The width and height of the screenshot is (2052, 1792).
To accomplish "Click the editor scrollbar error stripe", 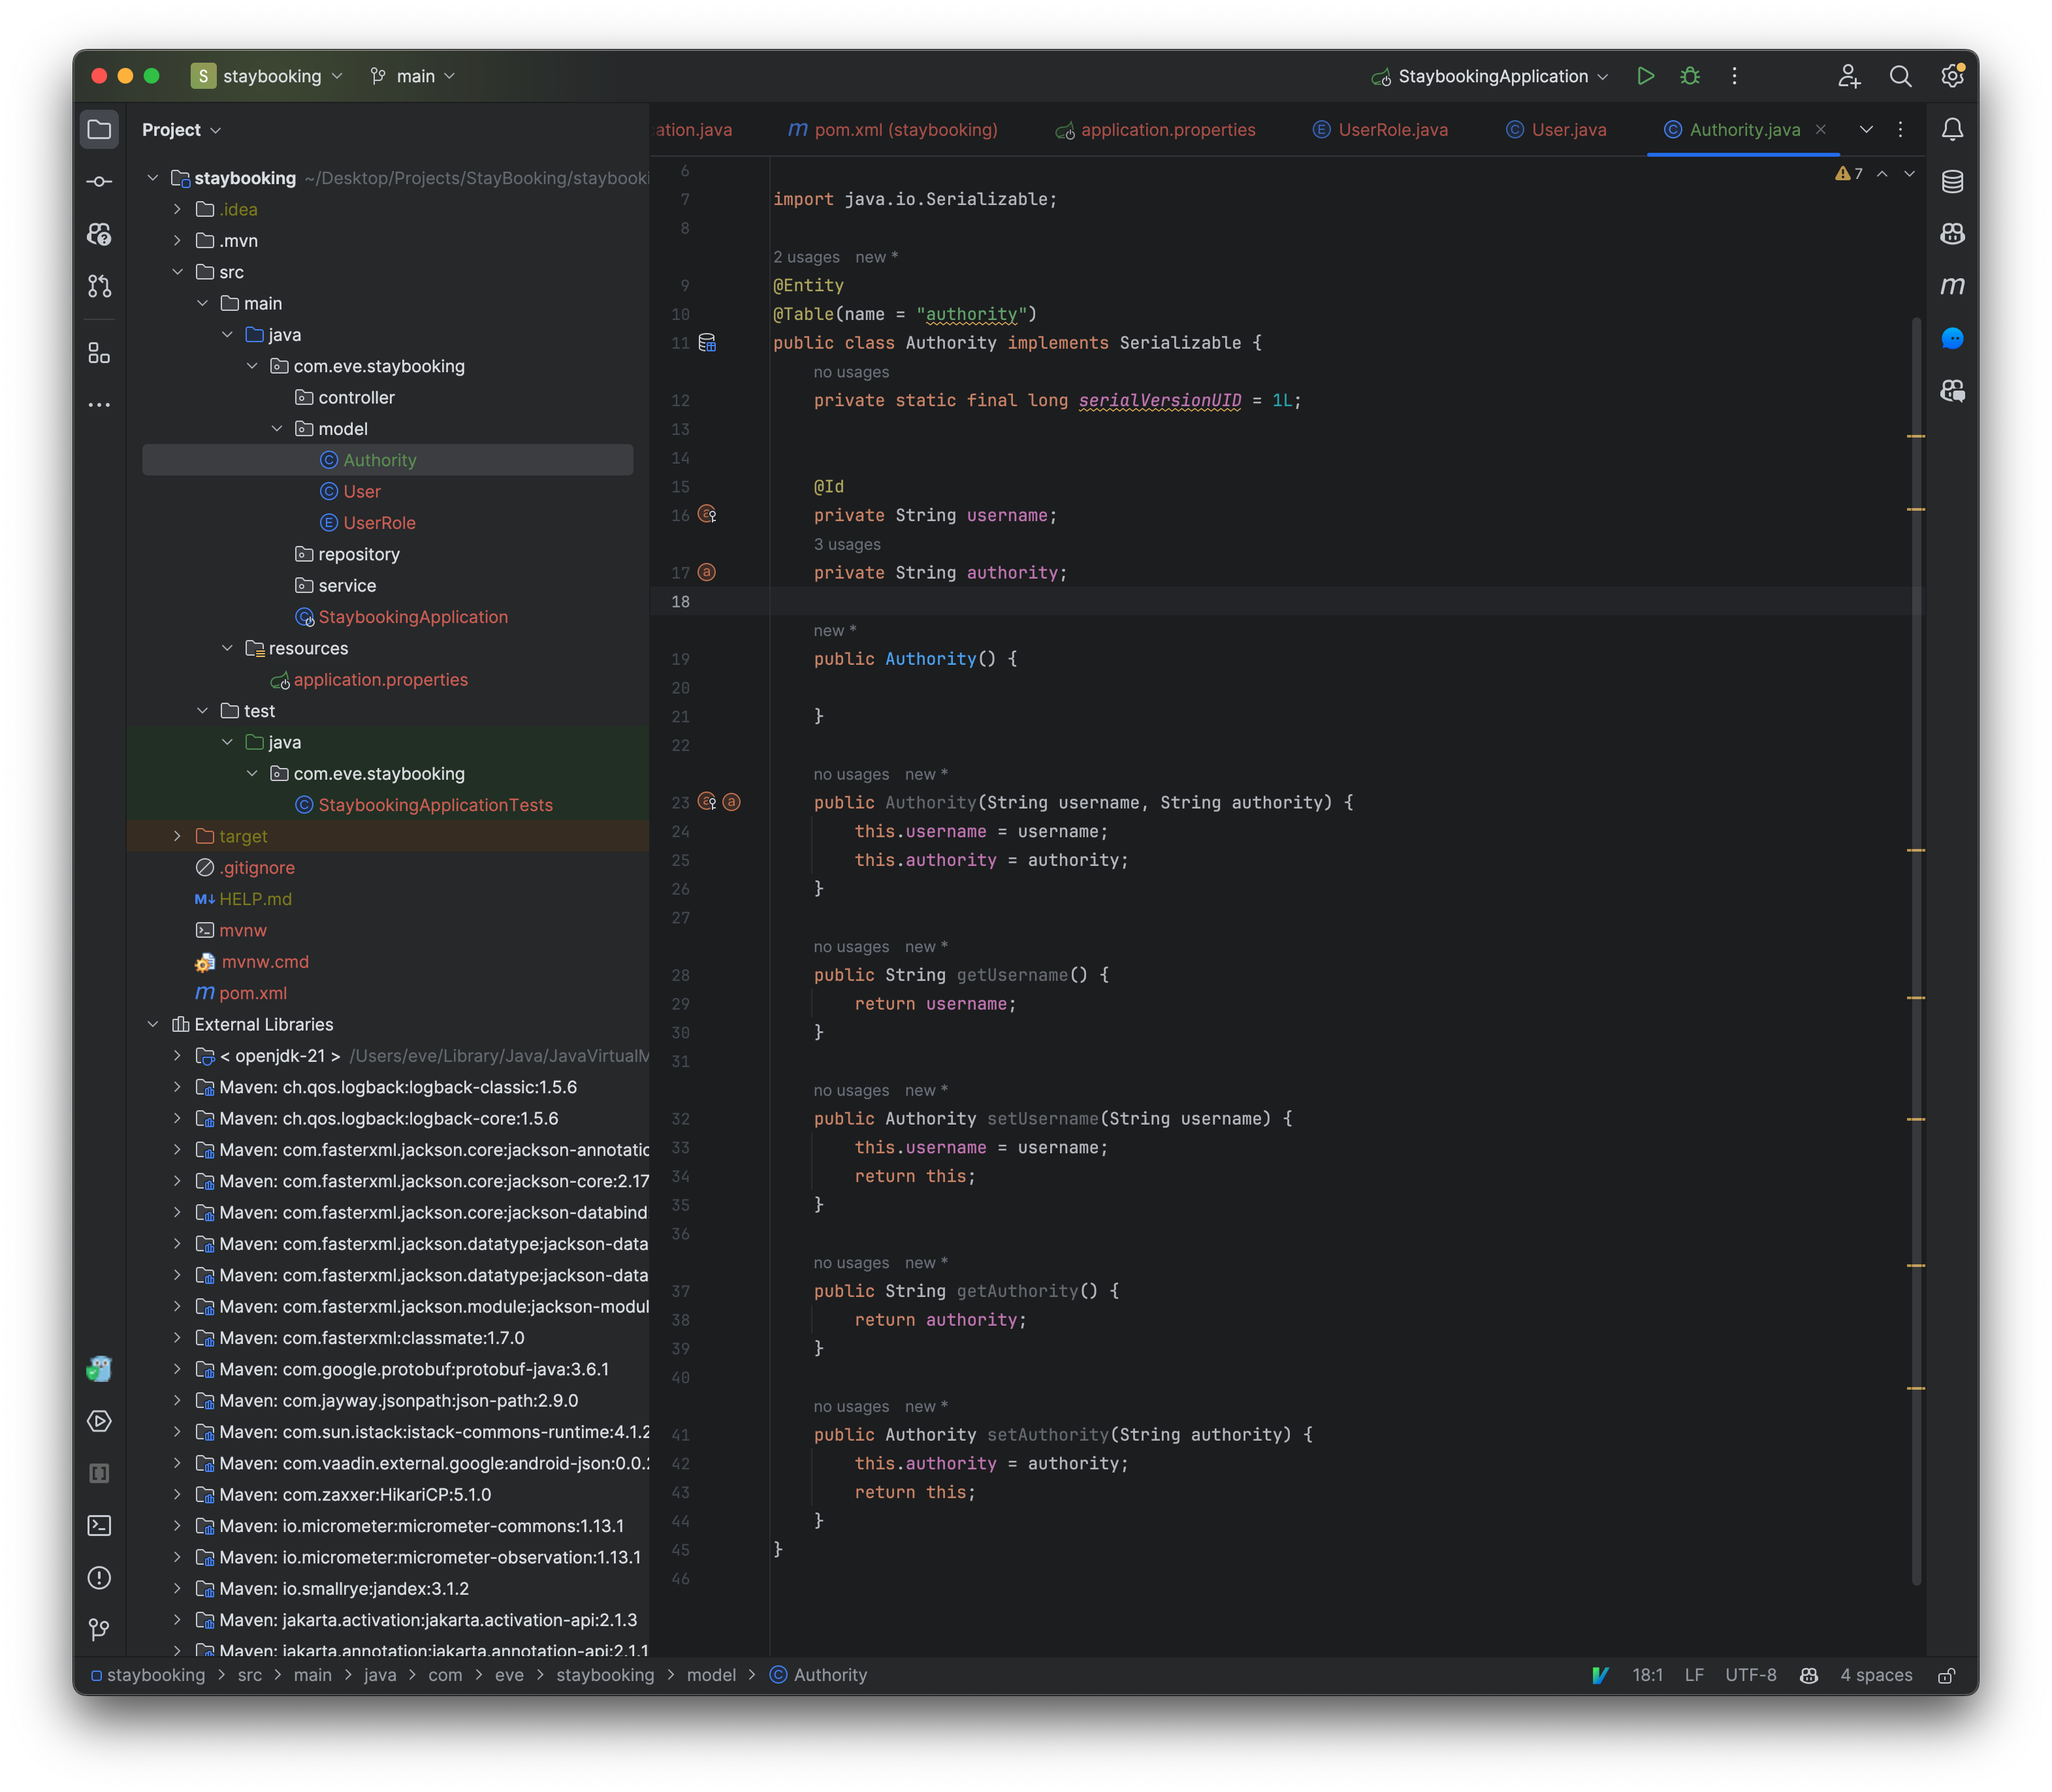I will (1916, 437).
